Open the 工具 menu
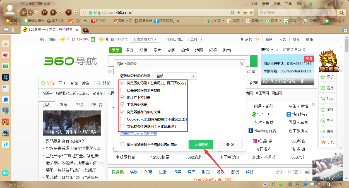This screenshot has width=349, height=188. coord(288,3)
